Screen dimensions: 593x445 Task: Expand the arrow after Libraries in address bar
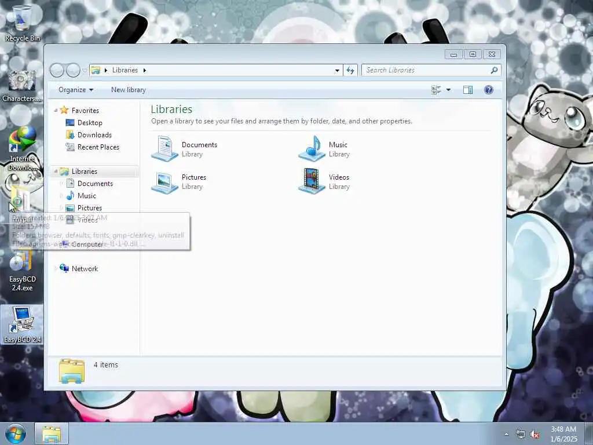coord(144,70)
